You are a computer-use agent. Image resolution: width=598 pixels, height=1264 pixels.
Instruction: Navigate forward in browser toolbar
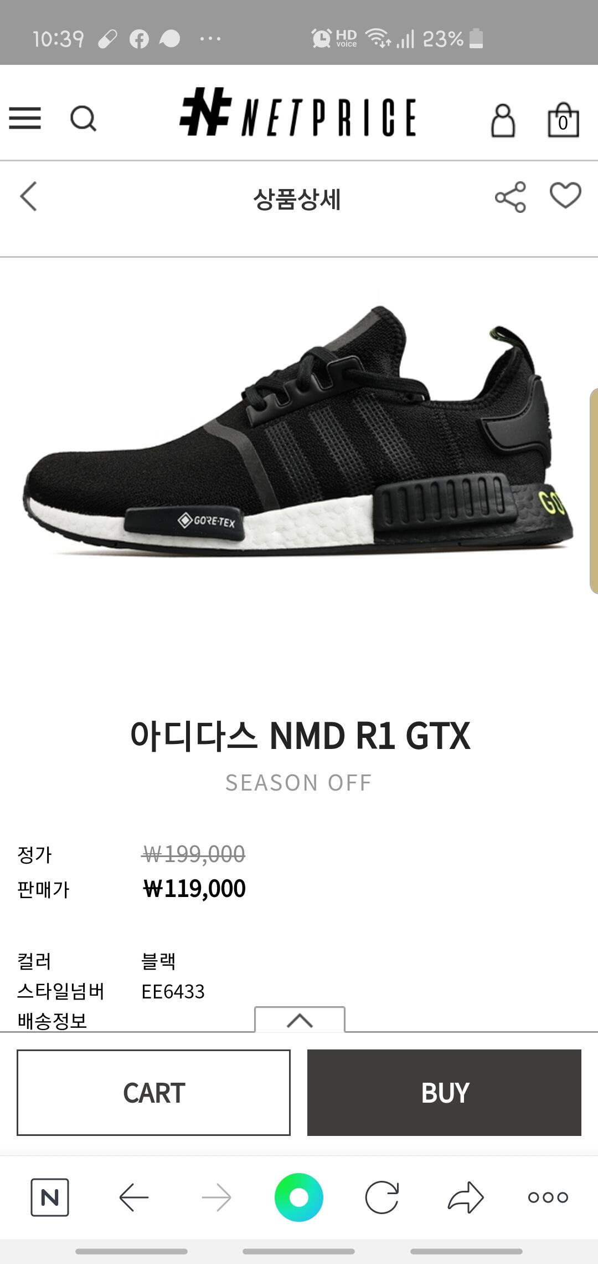(216, 1197)
